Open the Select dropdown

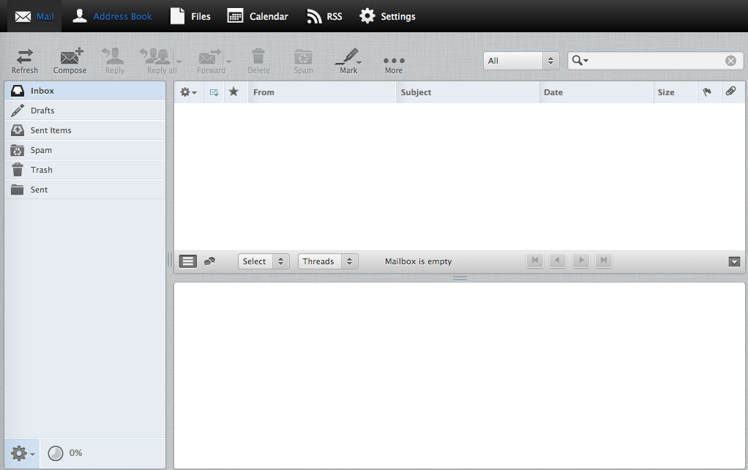[x=263, y=261]
